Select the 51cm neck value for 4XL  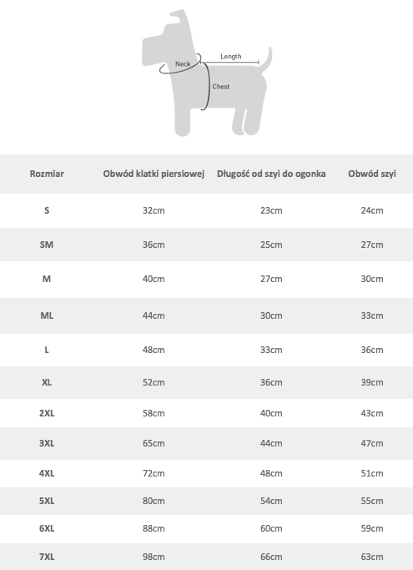tap(372, 473)
